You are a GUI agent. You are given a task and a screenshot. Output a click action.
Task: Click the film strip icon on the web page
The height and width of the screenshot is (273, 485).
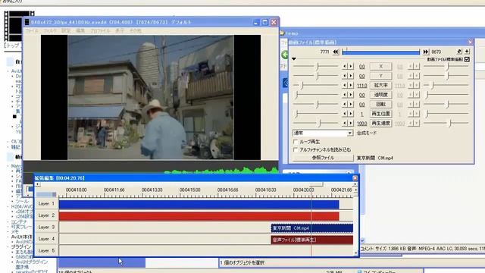[x=18, y=26]
